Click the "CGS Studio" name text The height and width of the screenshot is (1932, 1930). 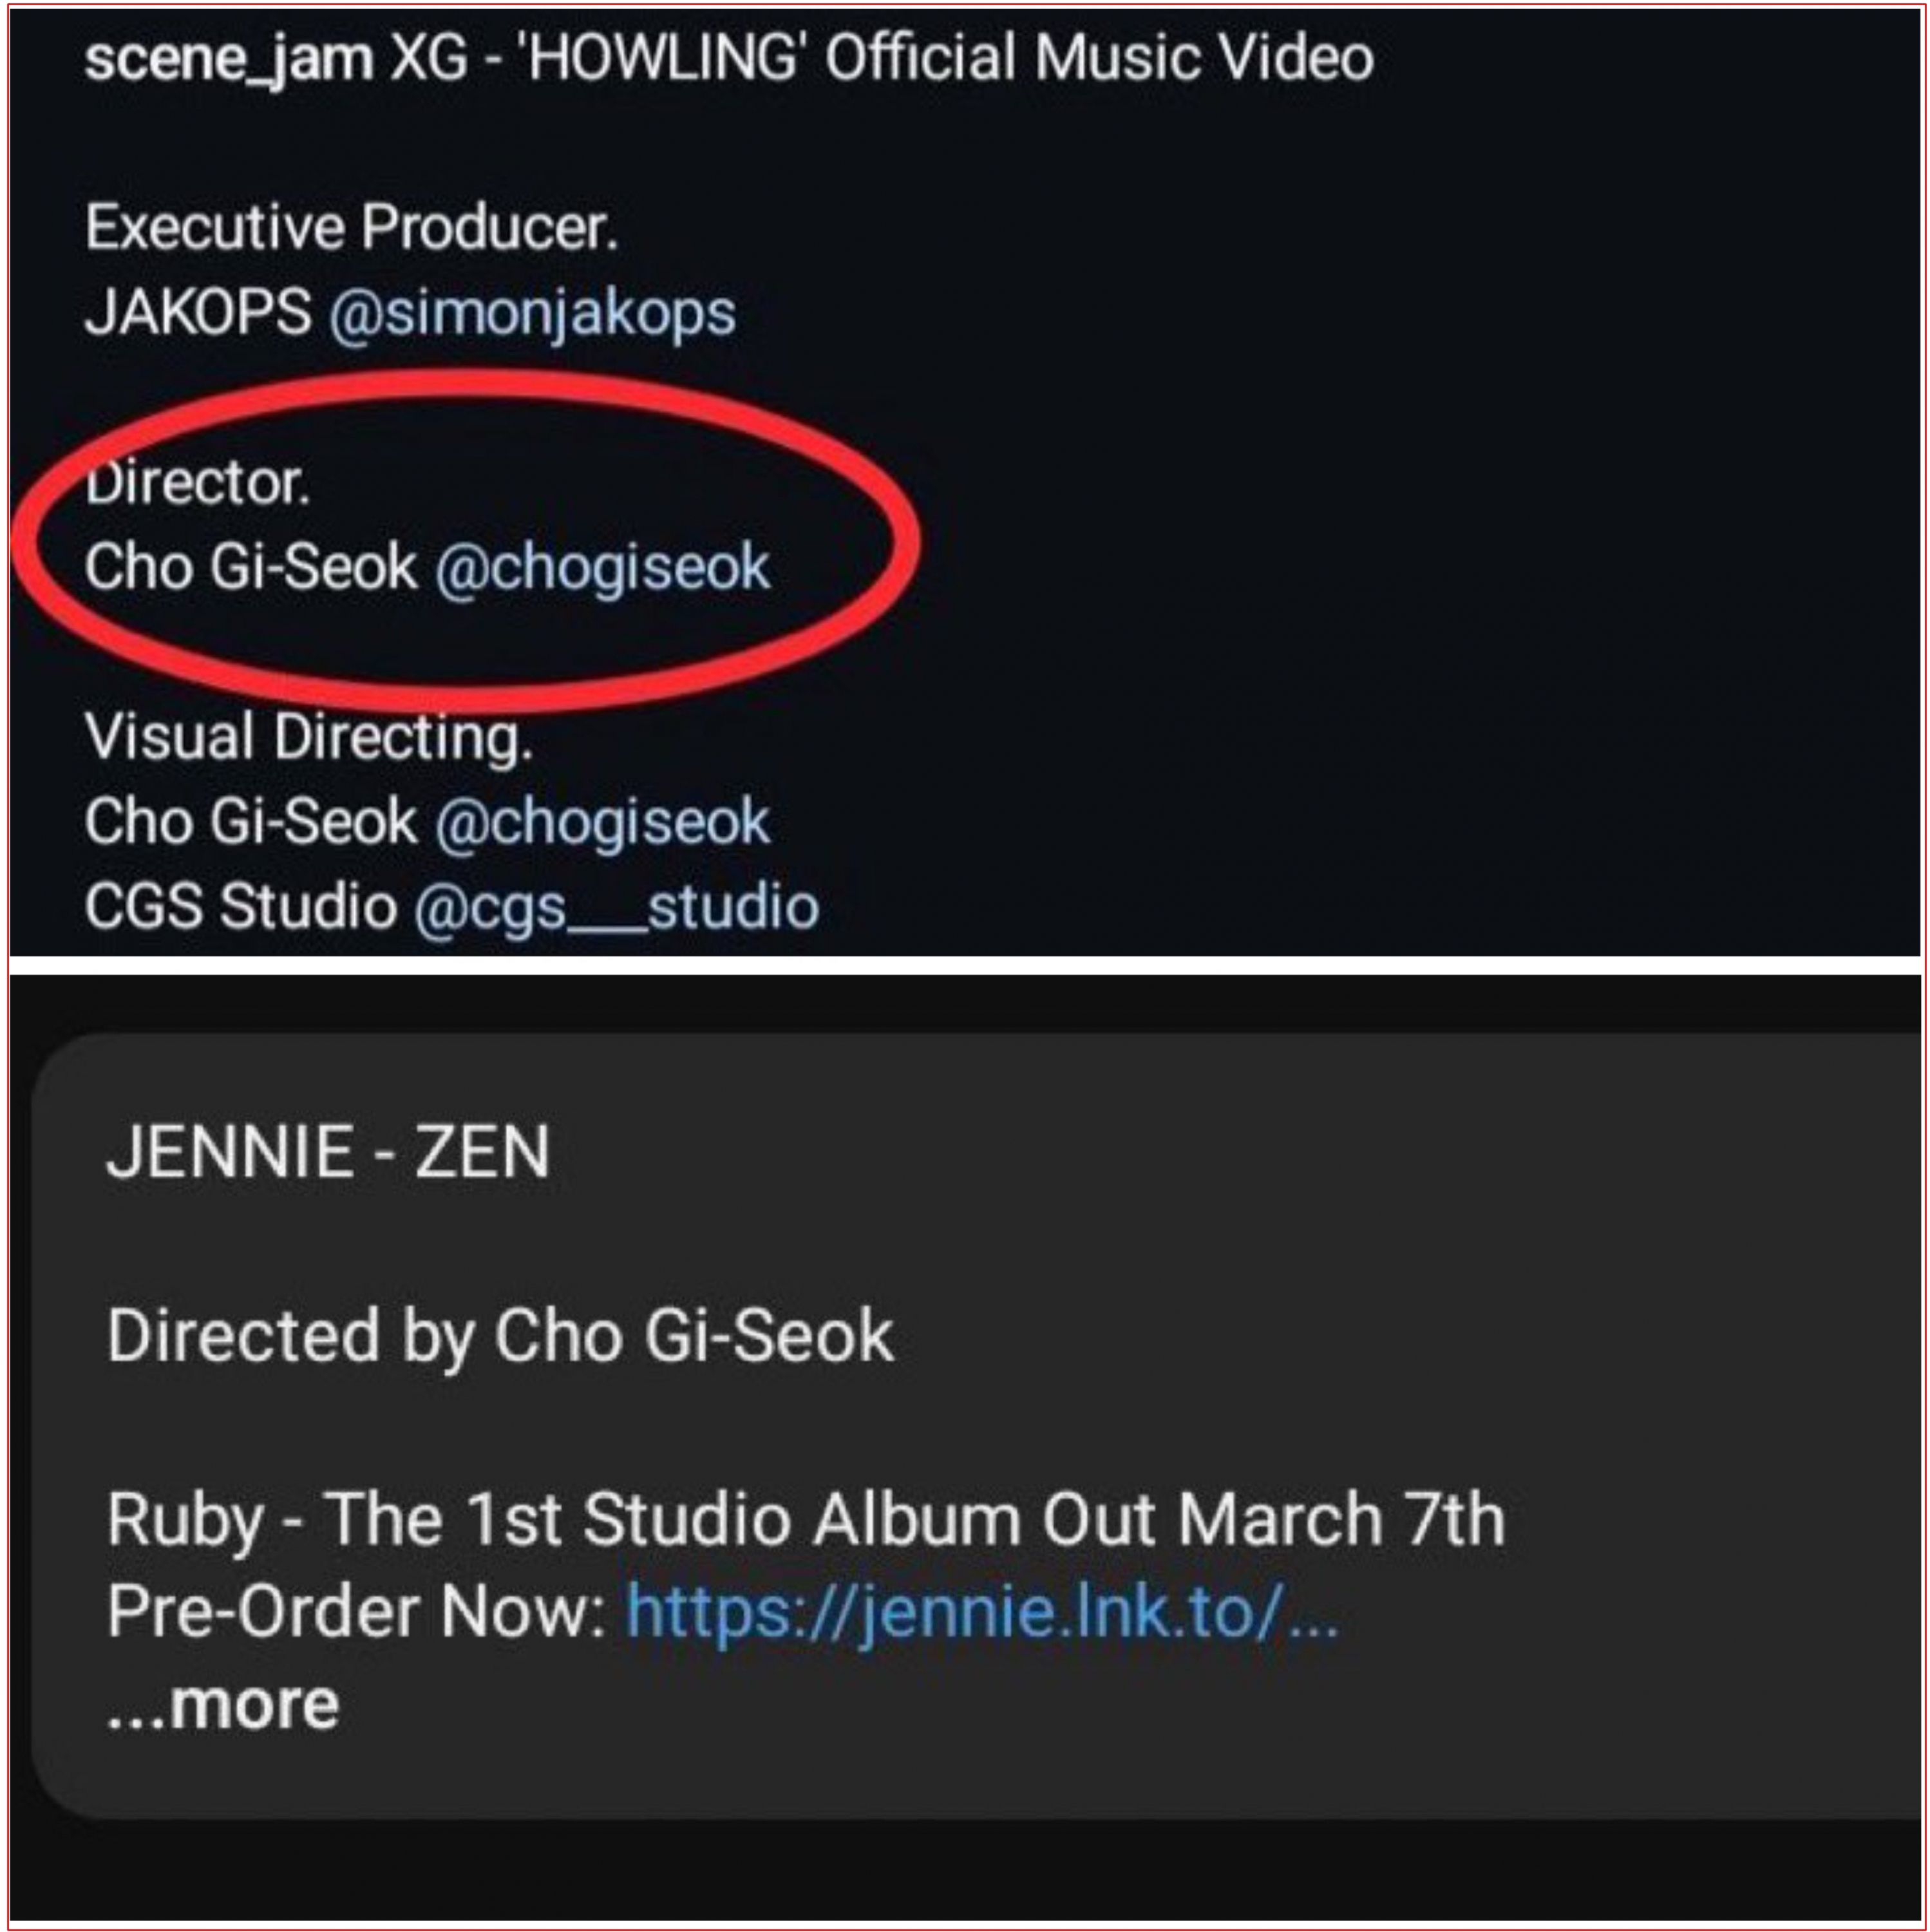point(241,907)
